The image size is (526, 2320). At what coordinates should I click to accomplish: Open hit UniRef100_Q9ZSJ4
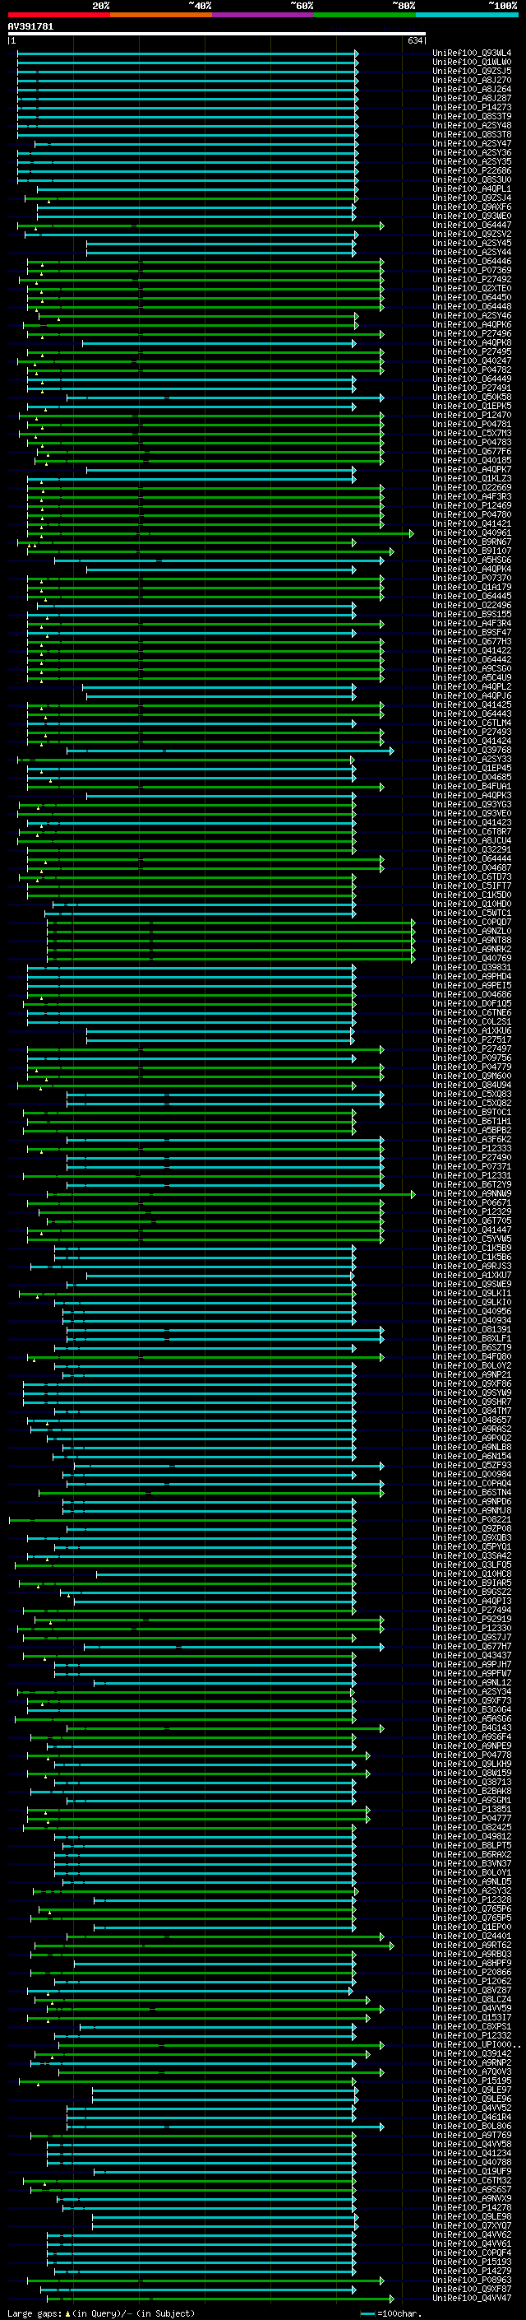point(472,198)
